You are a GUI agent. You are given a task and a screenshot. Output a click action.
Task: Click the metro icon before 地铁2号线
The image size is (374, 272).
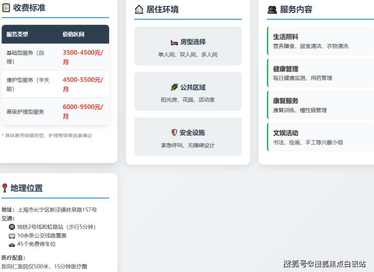[x=12, y=227]
